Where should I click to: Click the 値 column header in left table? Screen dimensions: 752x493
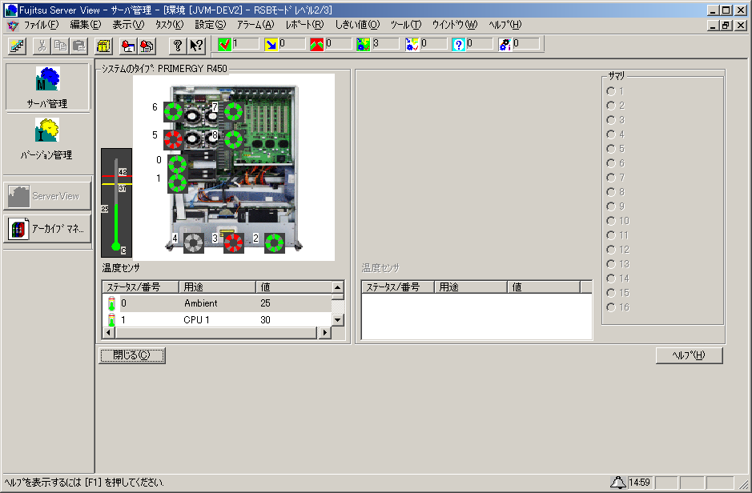[293, 287]
